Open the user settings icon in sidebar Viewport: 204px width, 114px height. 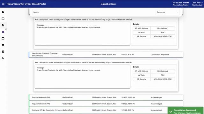(3, 58)
